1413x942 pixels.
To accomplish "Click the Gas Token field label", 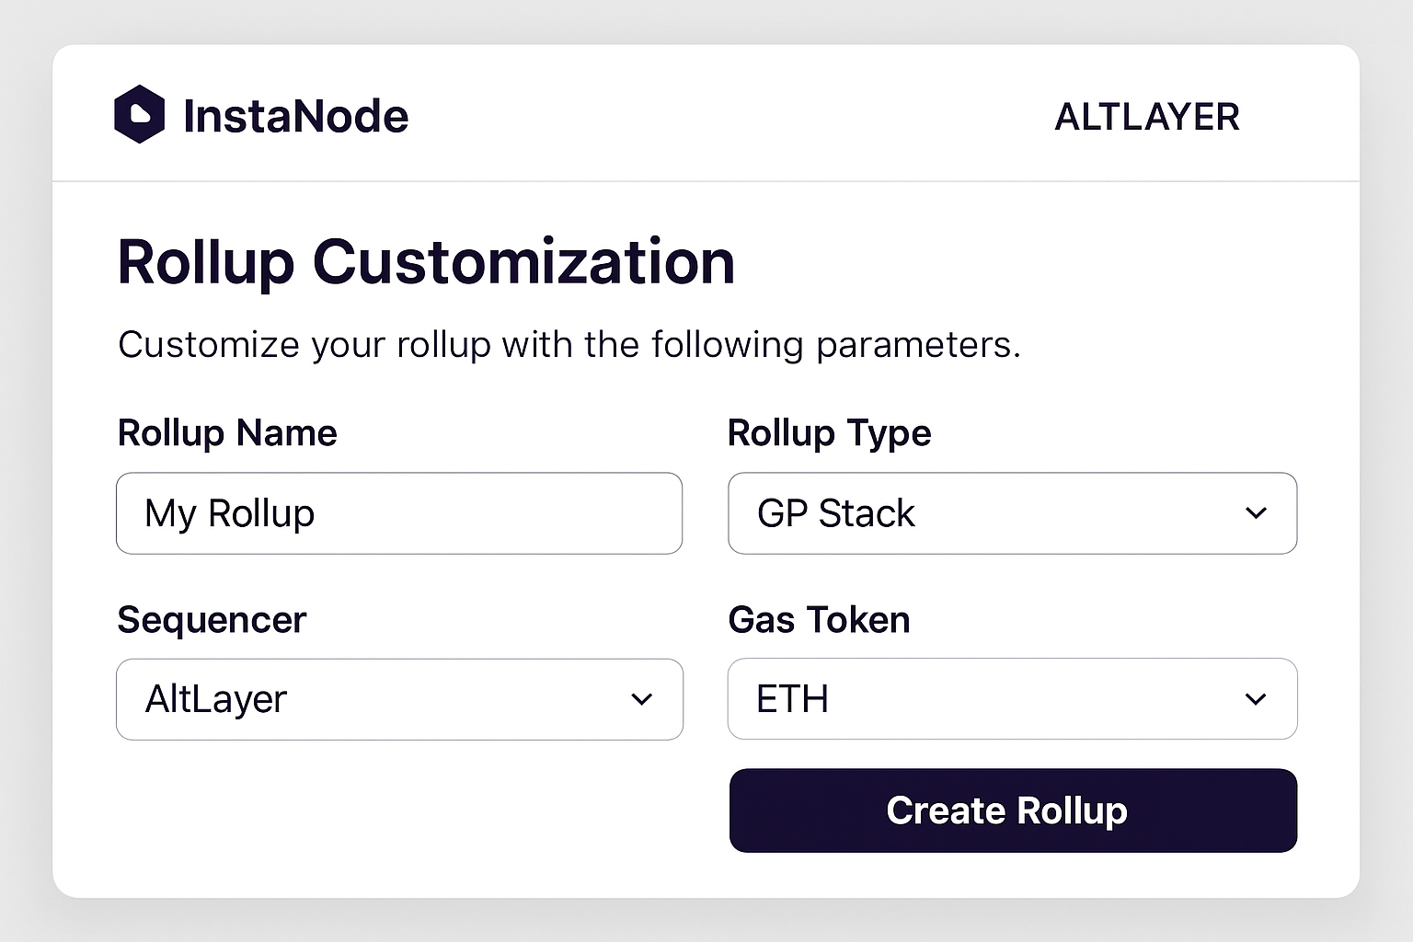I will point(818,619).
